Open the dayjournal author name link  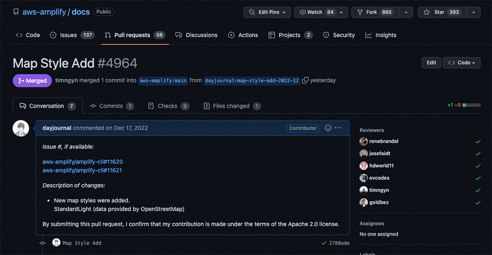point(57,128)
